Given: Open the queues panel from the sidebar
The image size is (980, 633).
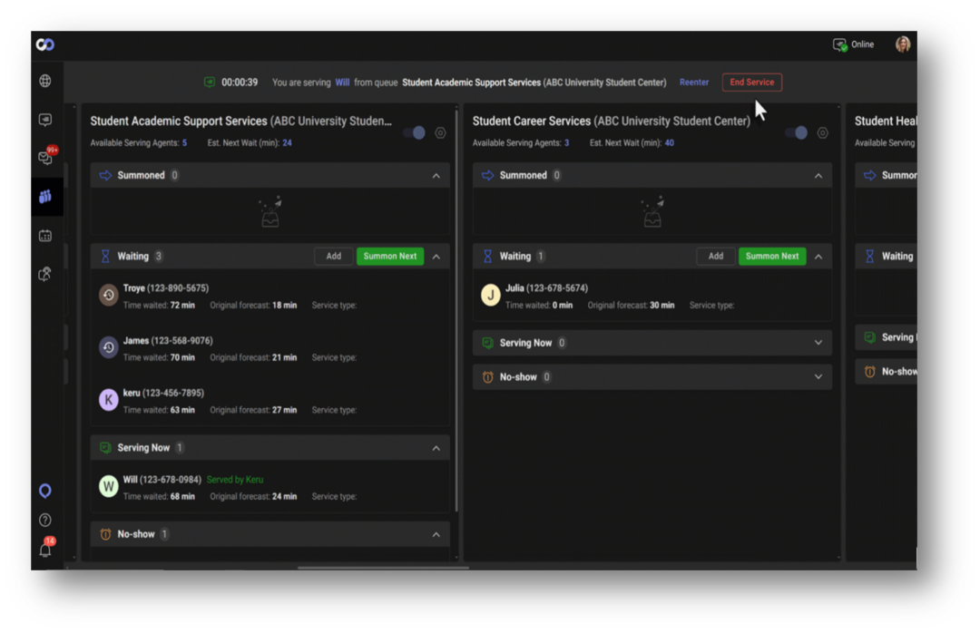Looking at the screenshot, I should (44, 196).
